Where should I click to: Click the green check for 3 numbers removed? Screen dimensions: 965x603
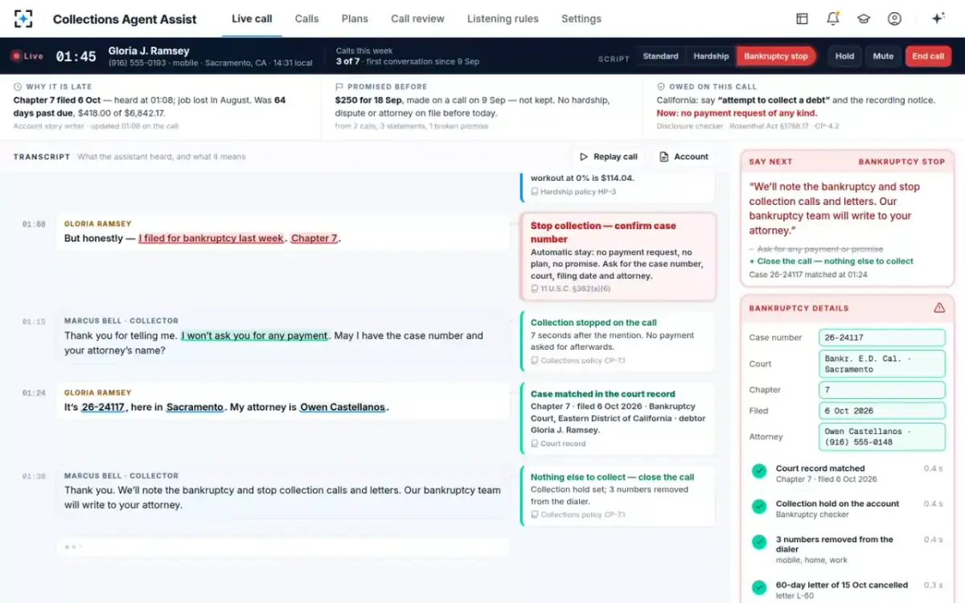click(x=758, y=543)
